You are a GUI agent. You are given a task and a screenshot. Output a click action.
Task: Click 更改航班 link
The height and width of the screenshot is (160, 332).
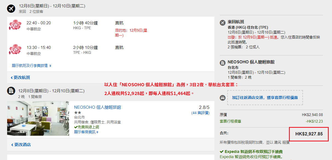[20, 78]
